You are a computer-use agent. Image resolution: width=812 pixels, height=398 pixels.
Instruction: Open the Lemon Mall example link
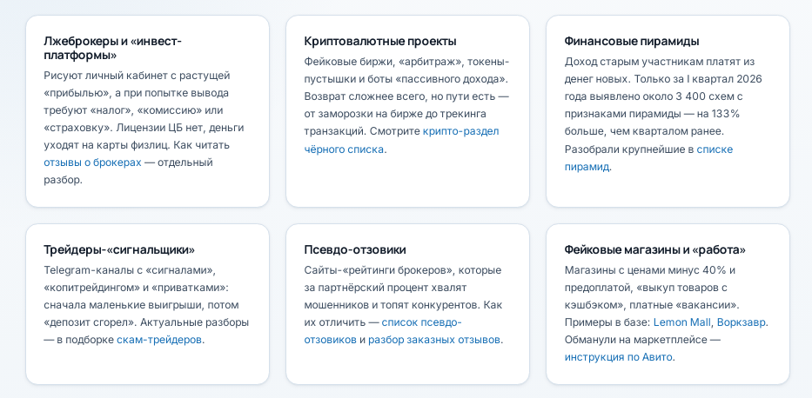(x=682, y=322)
